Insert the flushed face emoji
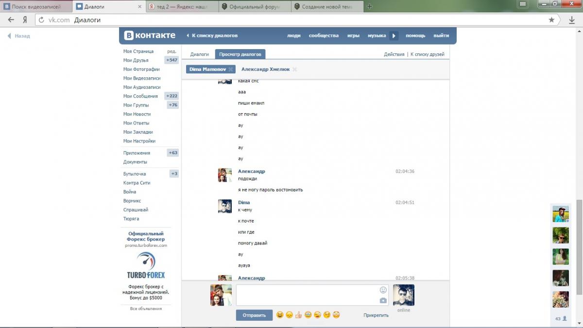 click(336, 315)
